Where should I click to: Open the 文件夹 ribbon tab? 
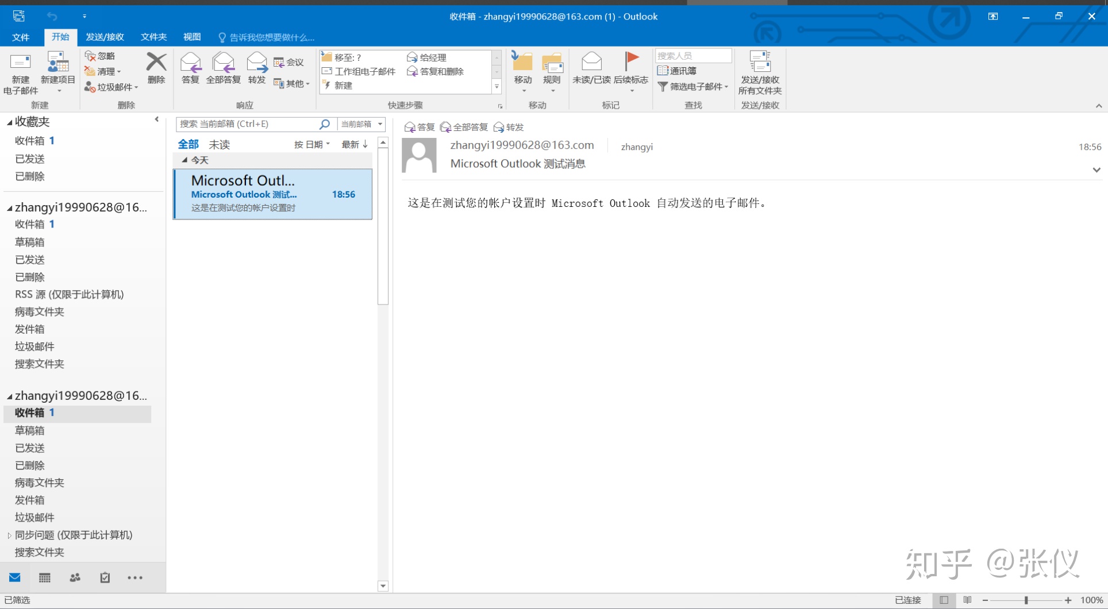153,37
